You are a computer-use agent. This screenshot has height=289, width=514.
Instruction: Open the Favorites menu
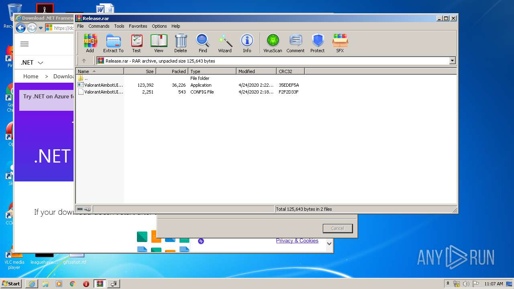click(x=138, y=26)
